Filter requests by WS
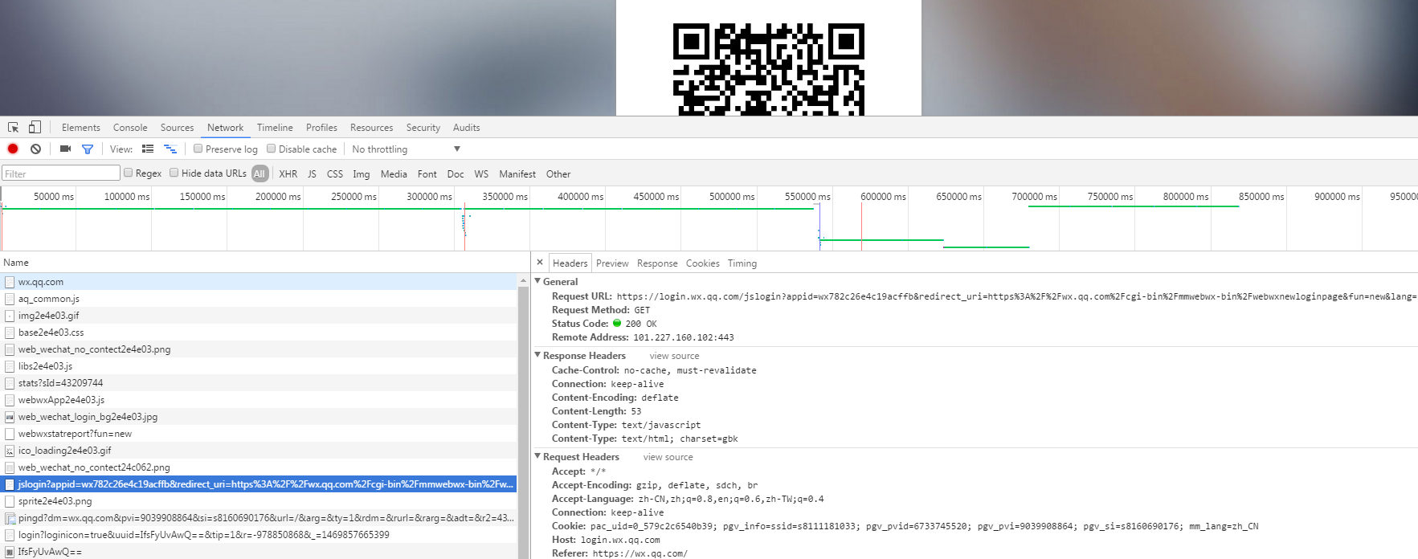The width and height of the screenshot is (1418, 559). click(x=481, y=174)
